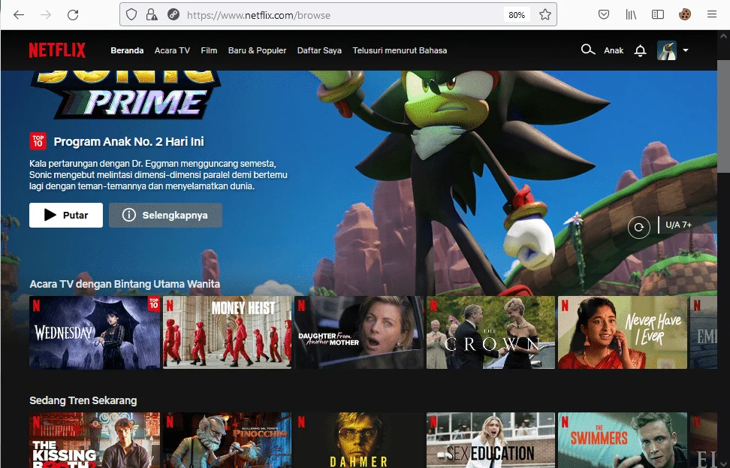
Task: Replay the trailer with circular arrow
Action: pyautogui.click(x=638, y=228)
